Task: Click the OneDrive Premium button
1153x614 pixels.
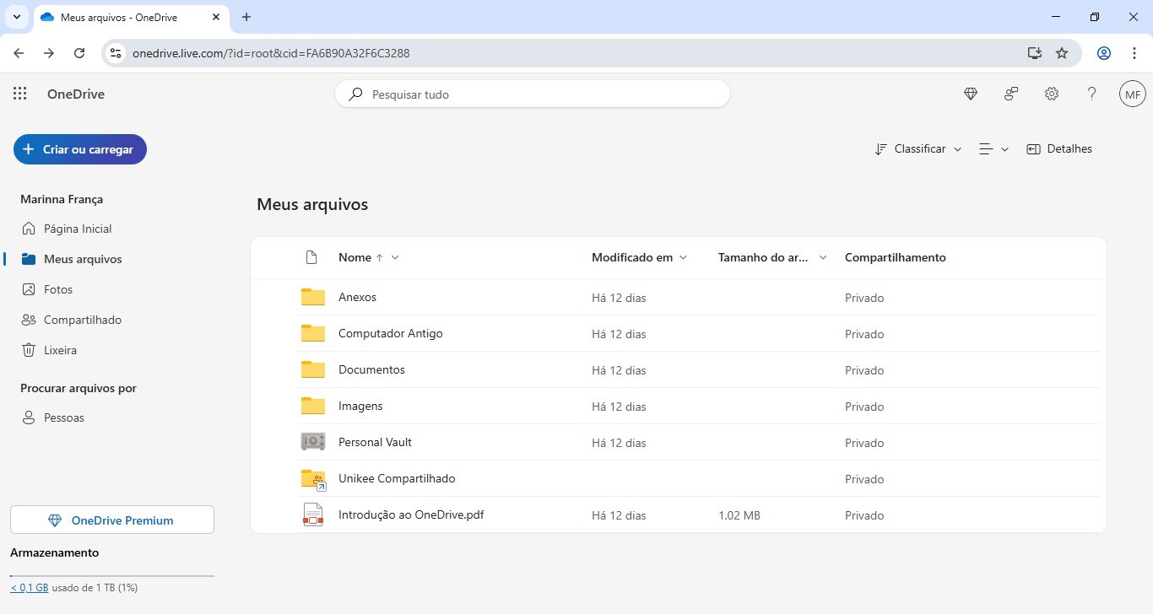Action: [x=112, y=520]
